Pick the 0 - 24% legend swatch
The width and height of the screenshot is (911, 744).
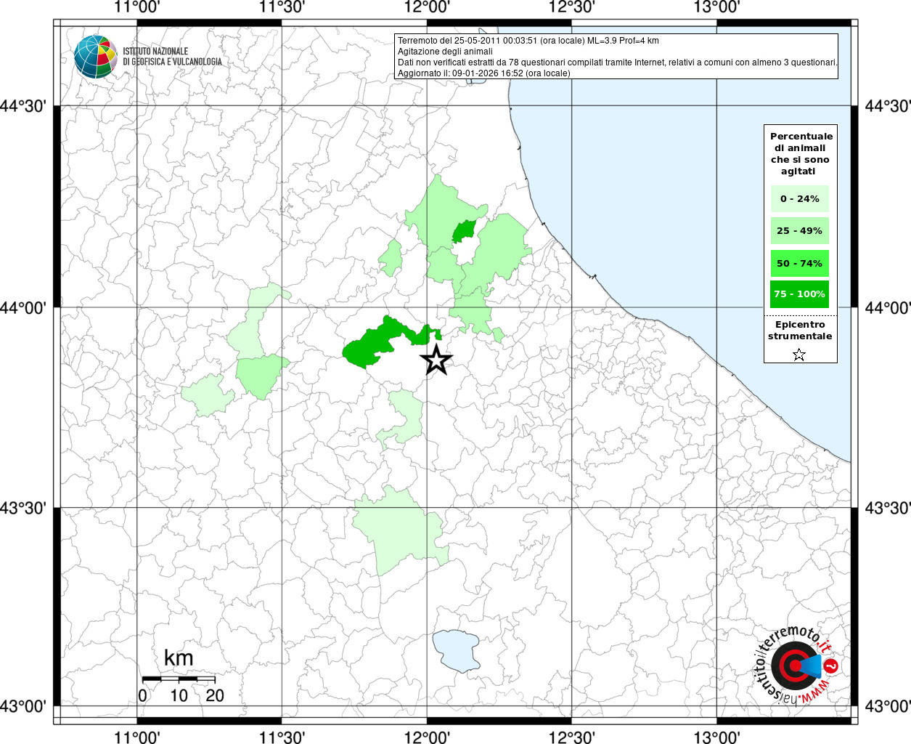pos(799,199)
